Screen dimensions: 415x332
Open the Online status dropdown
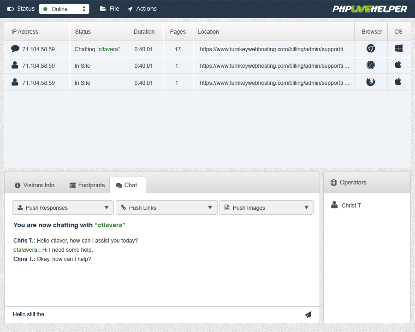64,9
